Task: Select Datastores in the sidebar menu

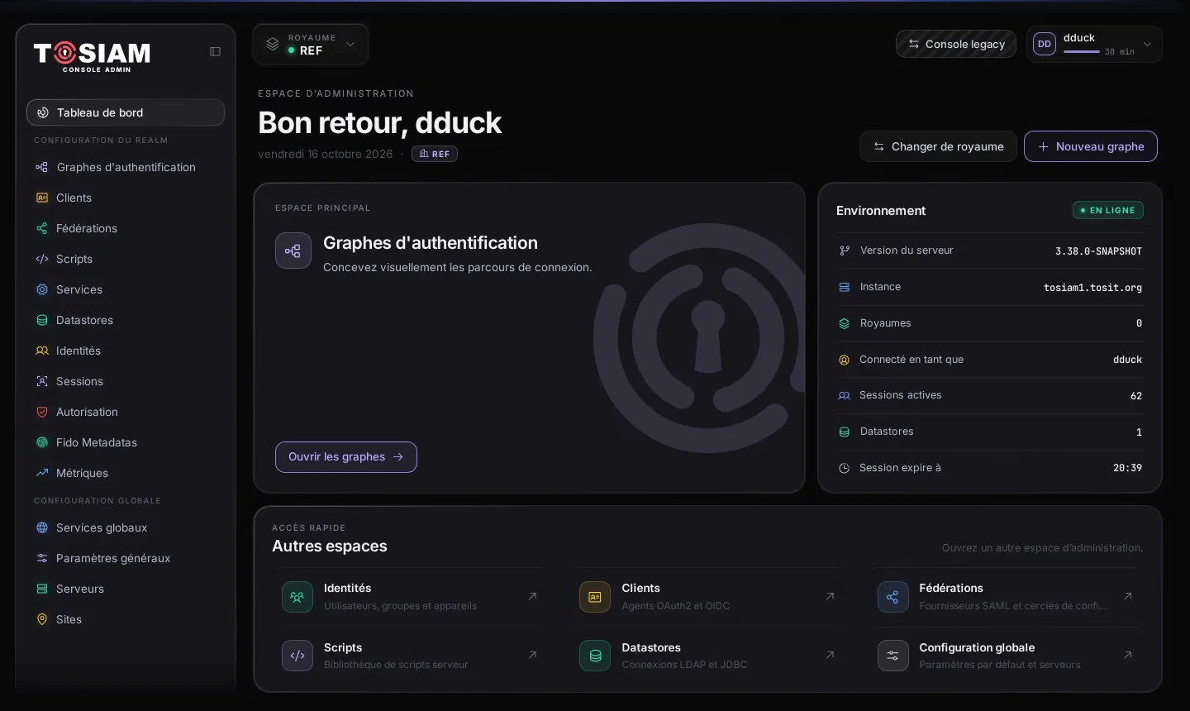Action: (126, 320)
